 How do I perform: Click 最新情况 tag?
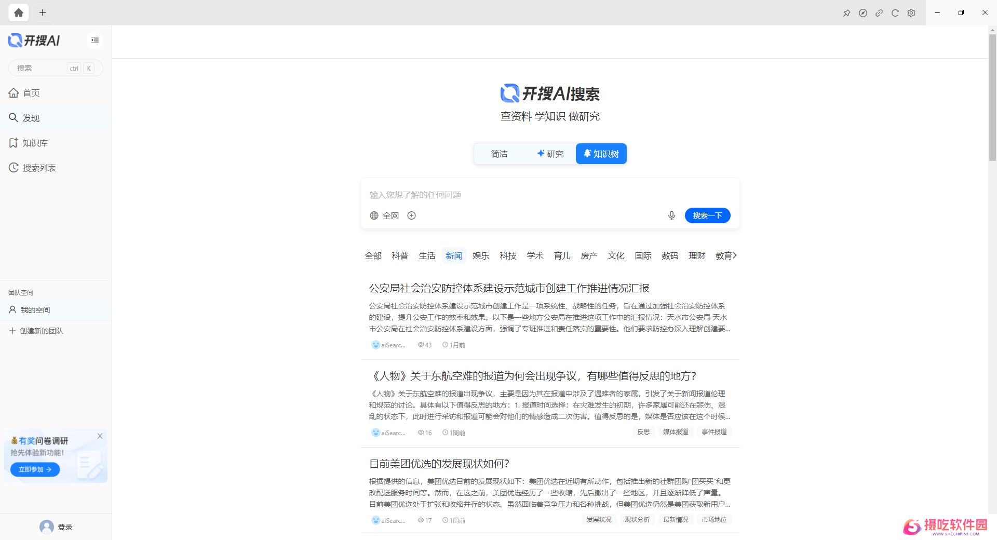(x=676, y=520)
